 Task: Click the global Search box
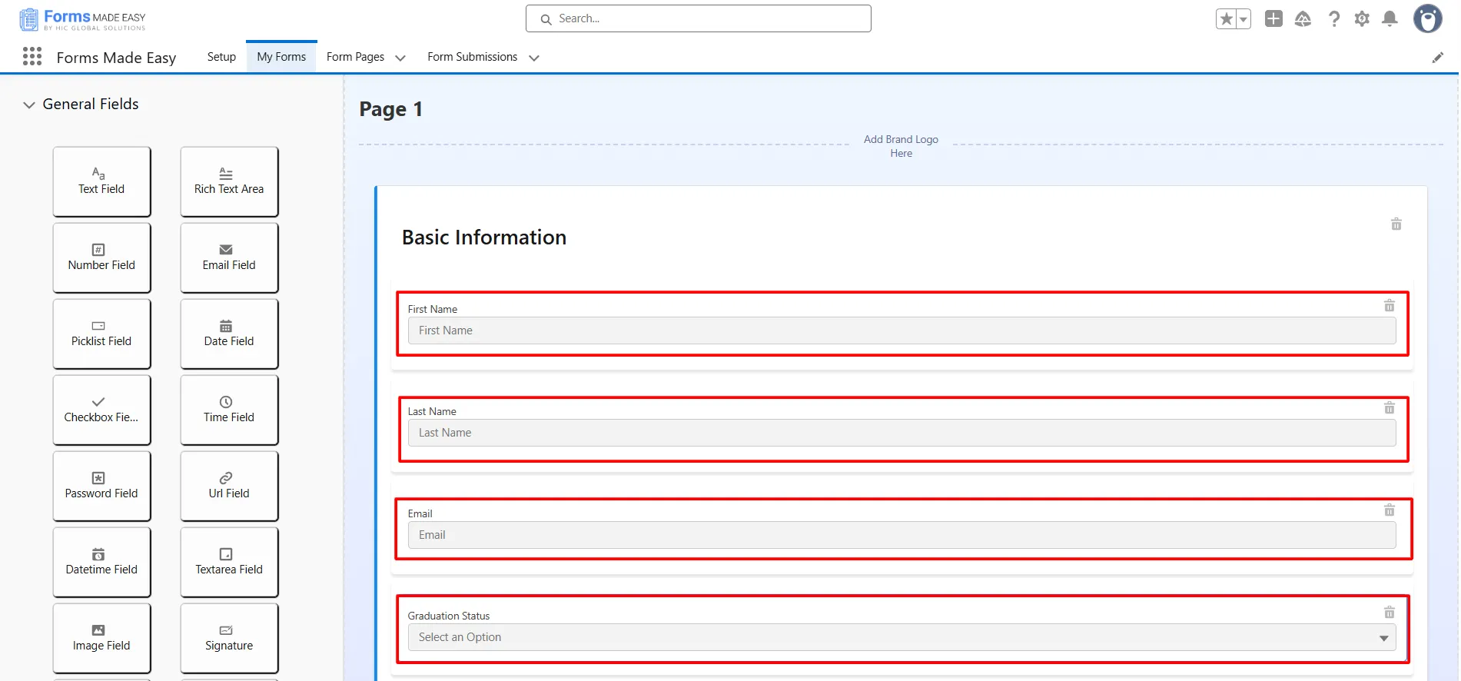(x=698, y=18)
